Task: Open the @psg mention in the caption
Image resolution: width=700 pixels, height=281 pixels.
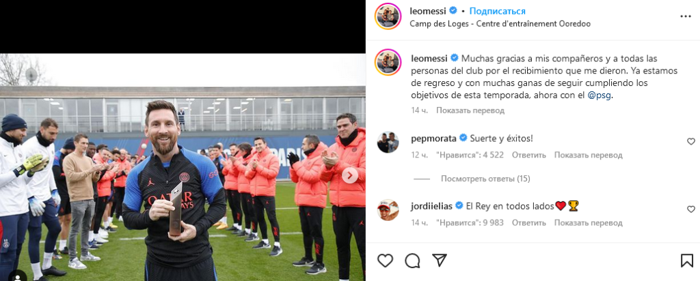Action: (600, 95)
